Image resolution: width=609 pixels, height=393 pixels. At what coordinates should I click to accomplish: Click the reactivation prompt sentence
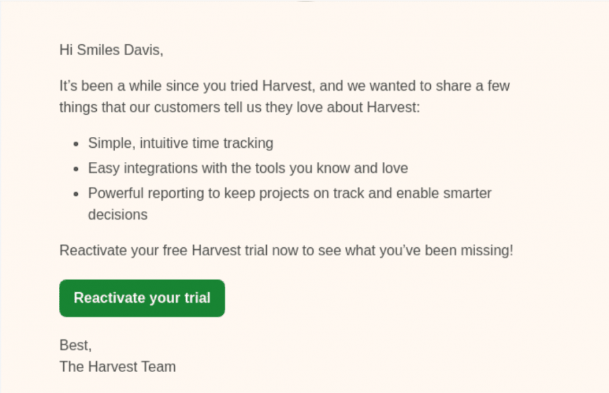[x=286, y=250]
